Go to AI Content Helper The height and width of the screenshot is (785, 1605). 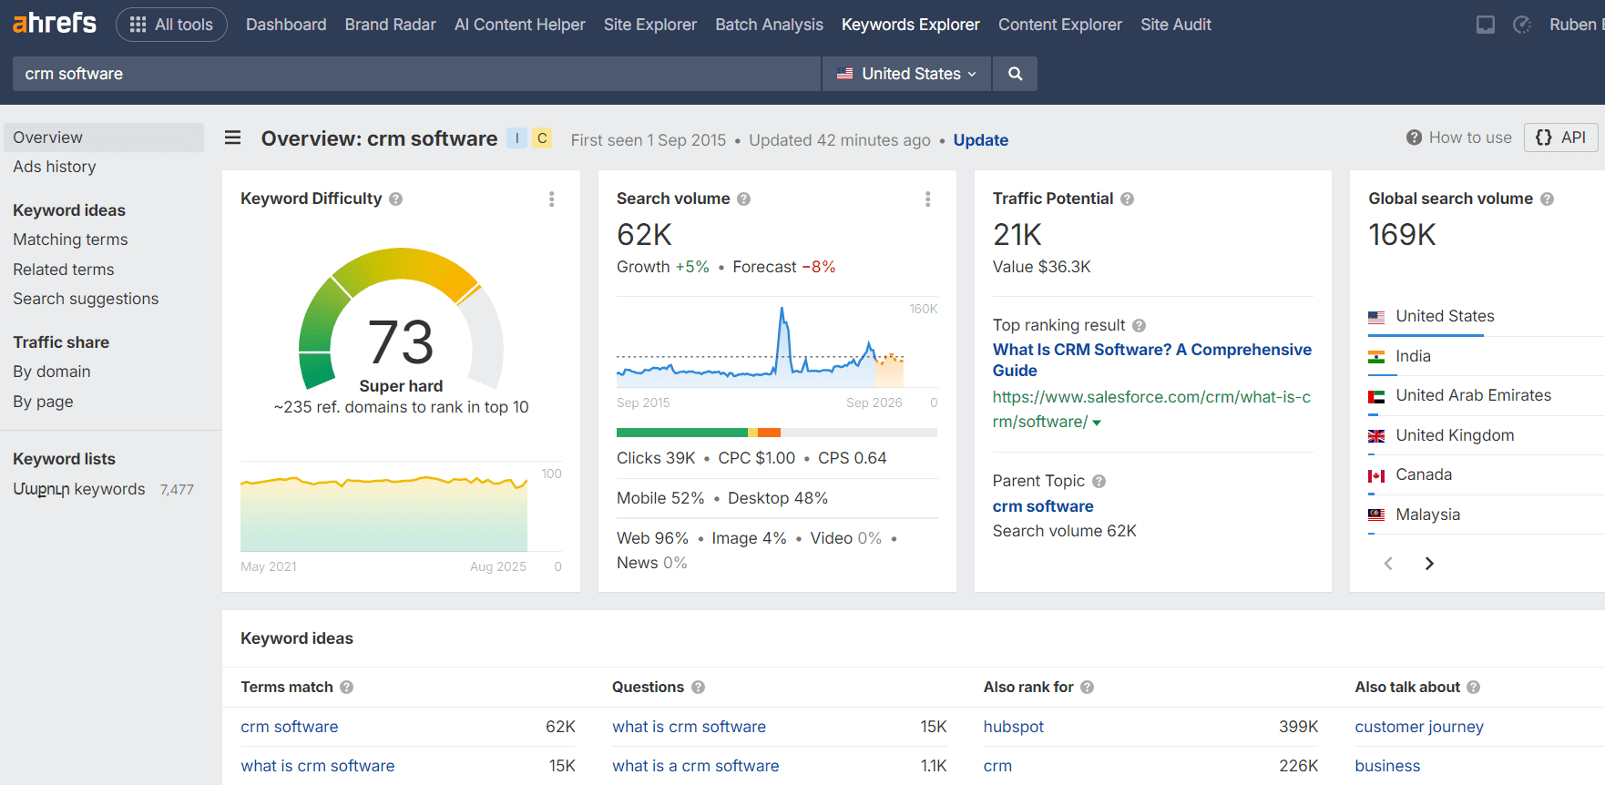click(520, 25)
